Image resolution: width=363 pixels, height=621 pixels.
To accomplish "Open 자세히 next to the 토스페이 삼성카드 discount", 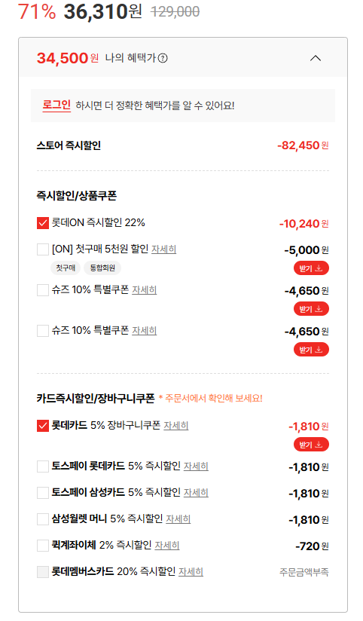I will click(x=196, y=493).
